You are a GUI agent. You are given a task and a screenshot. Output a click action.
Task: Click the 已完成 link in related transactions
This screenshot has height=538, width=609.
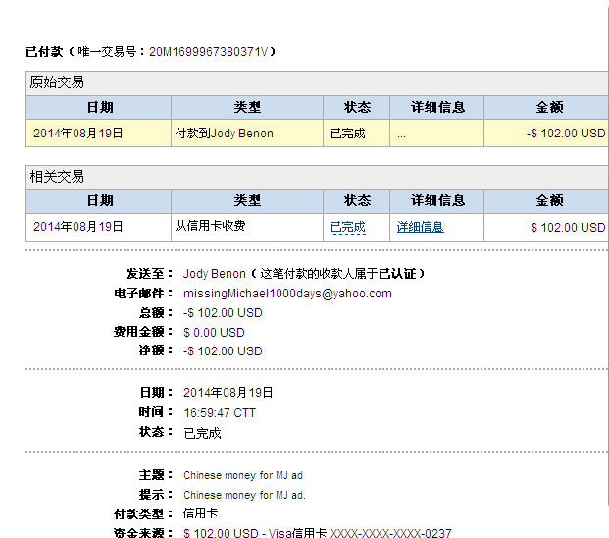click(x=347, y=227)
